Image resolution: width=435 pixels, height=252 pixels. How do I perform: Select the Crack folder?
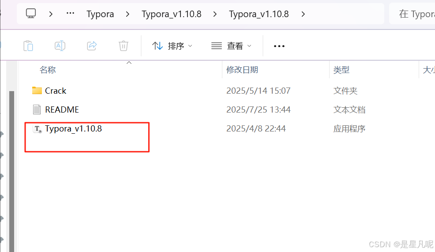point(56,91)
